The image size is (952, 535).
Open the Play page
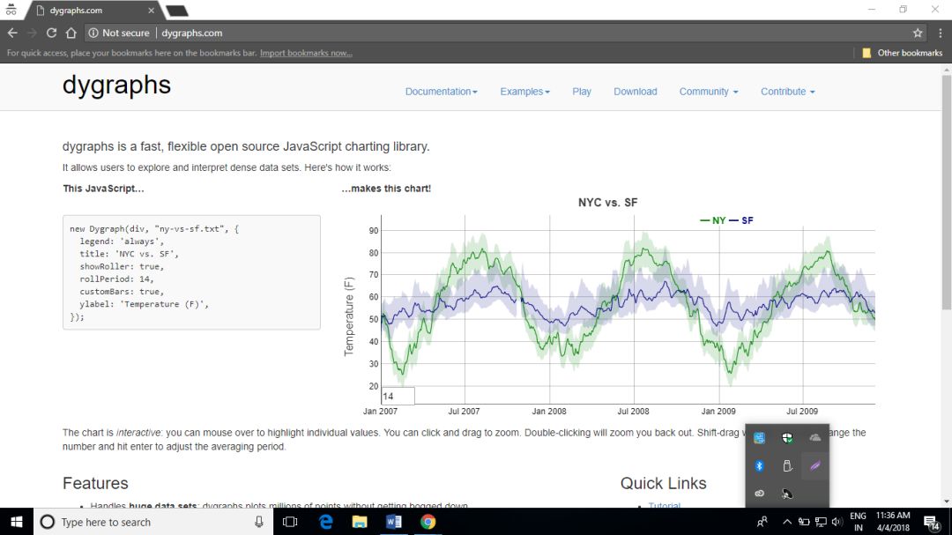pos(582,92)
